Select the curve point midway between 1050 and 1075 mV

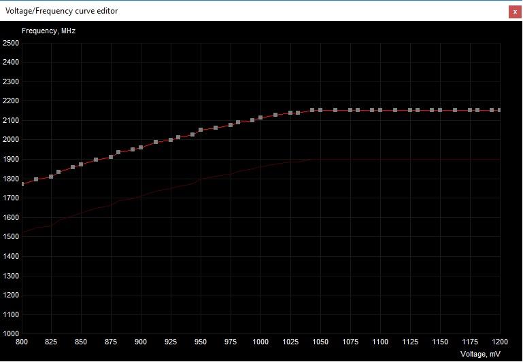pos(335,110)
